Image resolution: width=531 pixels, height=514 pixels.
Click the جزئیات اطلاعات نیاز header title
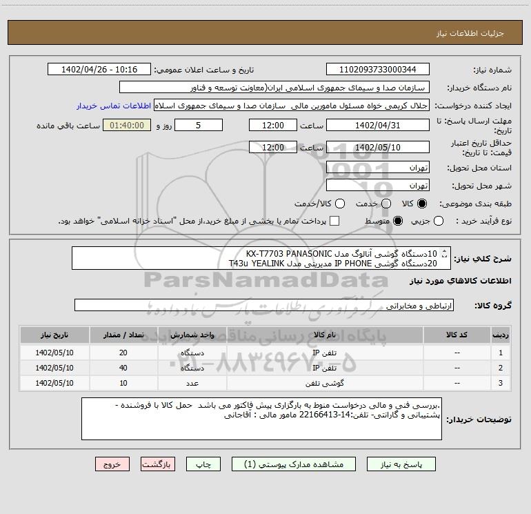(x=470, y=33)
